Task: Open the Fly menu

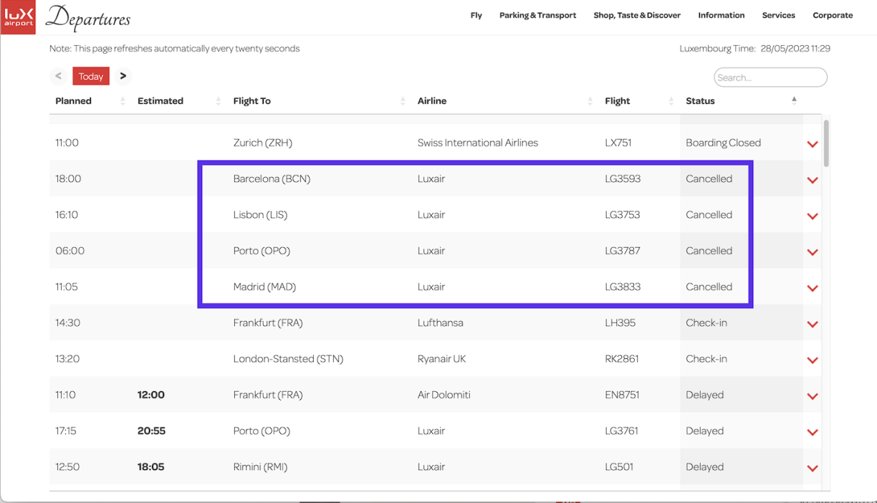Action: pos(476,15)
